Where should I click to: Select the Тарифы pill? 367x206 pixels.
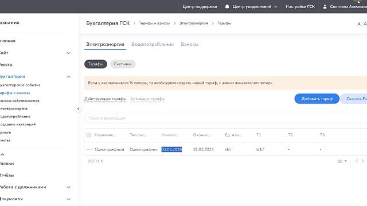pos(96,64)
